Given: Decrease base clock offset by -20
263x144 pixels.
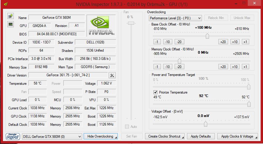Looking at the screenshot, I should [179, 42].
